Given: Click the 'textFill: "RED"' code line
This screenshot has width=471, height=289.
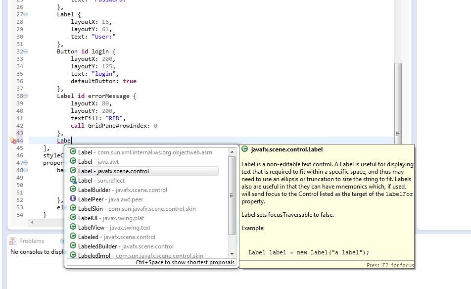Looking at the screenshot, I should (x=98, y=118).
